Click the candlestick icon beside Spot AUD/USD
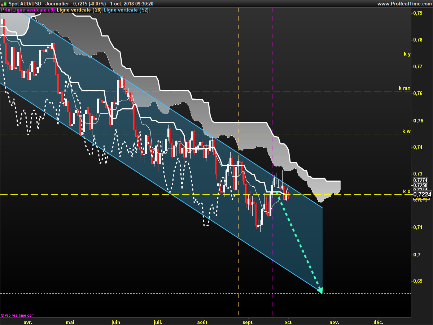 [4, 4]
